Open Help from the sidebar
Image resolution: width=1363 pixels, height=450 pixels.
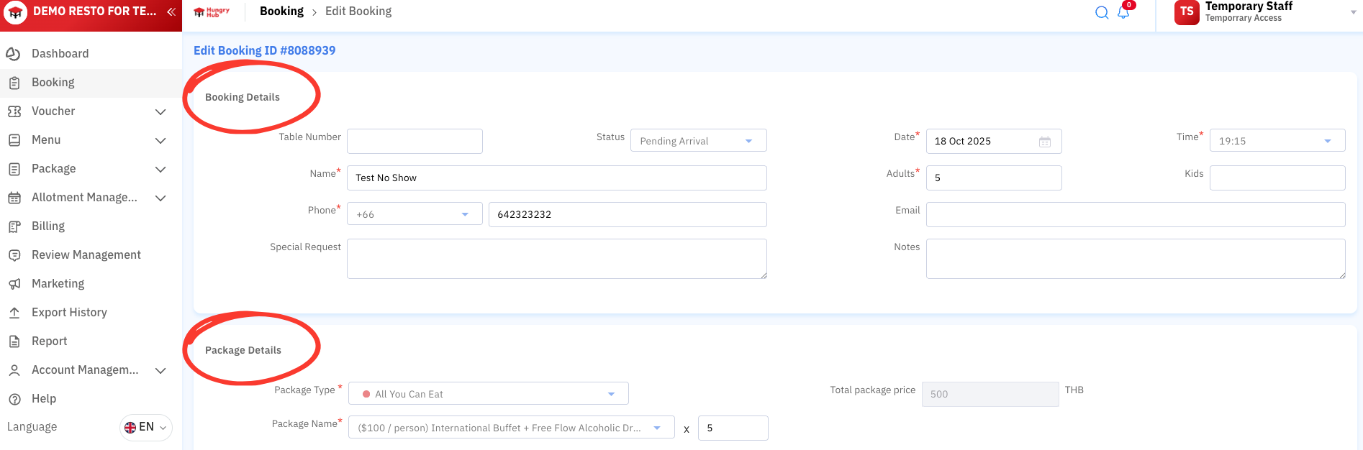91,399
